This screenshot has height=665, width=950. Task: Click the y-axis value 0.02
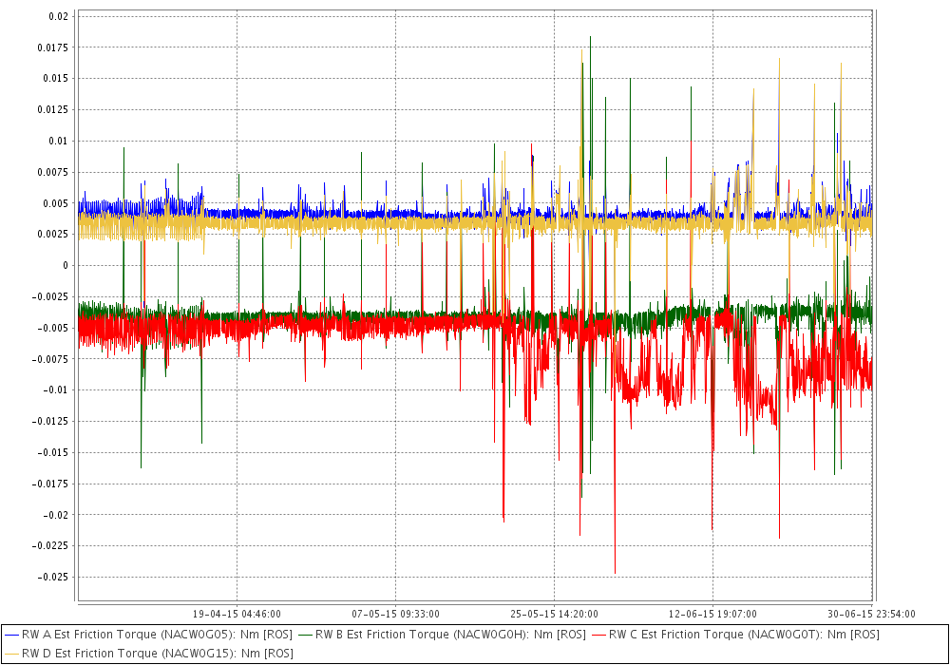[59, 16]
